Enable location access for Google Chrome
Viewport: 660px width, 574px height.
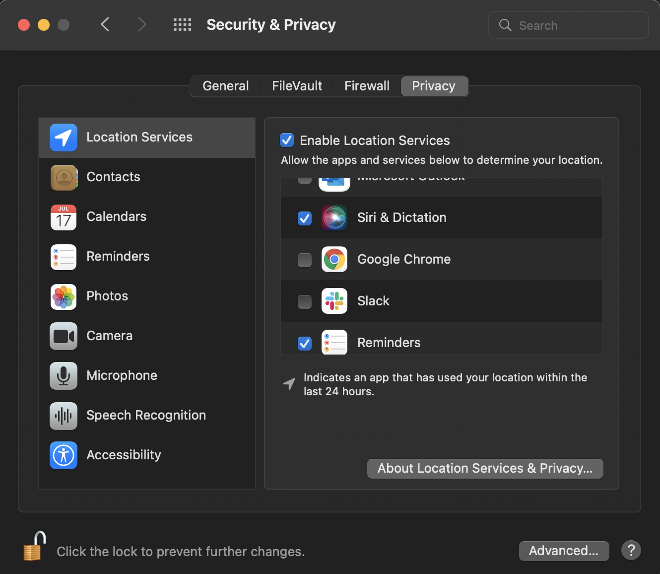coord(305,260)
